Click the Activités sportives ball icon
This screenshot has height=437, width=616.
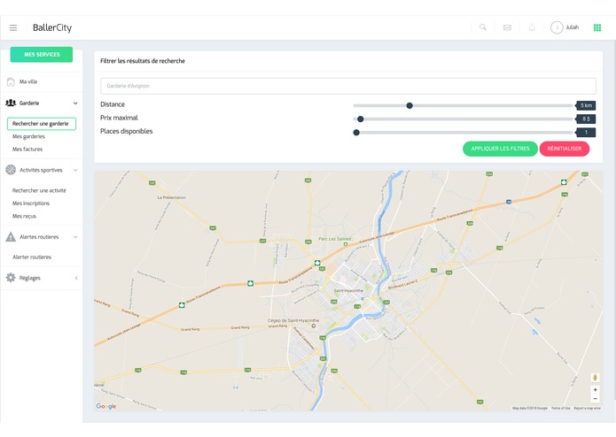11,170
